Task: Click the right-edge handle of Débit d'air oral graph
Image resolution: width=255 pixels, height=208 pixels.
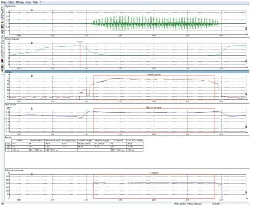Action: pyautogui.click(x=246, y=127)
